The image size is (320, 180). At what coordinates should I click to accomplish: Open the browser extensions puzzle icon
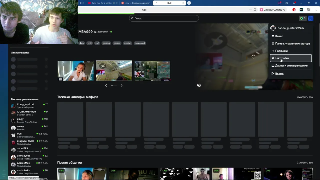coord(309,10)
